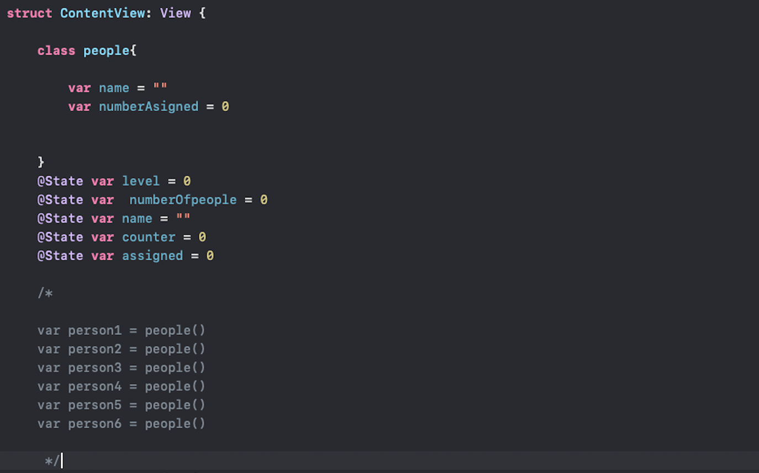Click people() on the person6 line

click(x=175, y=423)
